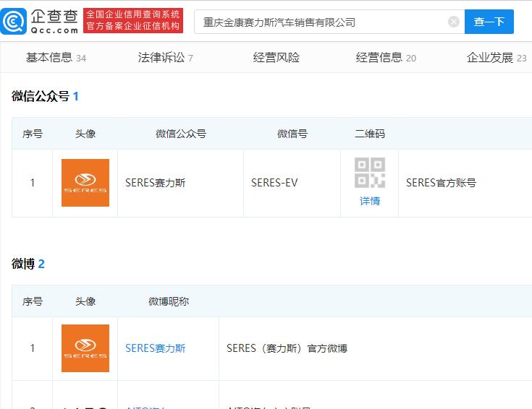
Task: Open the 基本信息 tab
Action: coord(56,58)
